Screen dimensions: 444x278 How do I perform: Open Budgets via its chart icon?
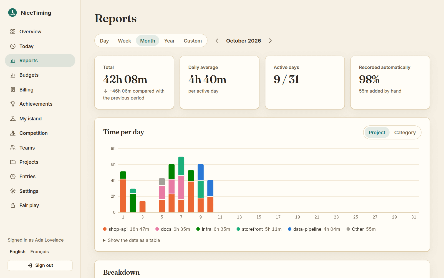pos(13,75)
